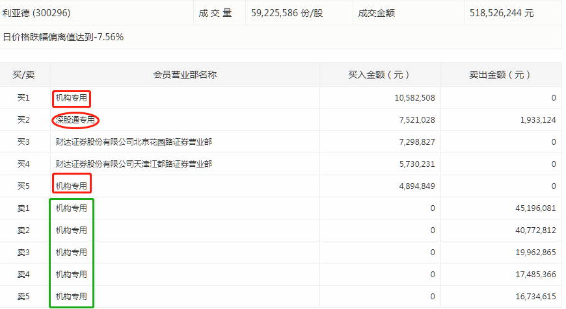Select the 卖4 row label
This screenshot has height=309, width=566.
pos(23,275)
